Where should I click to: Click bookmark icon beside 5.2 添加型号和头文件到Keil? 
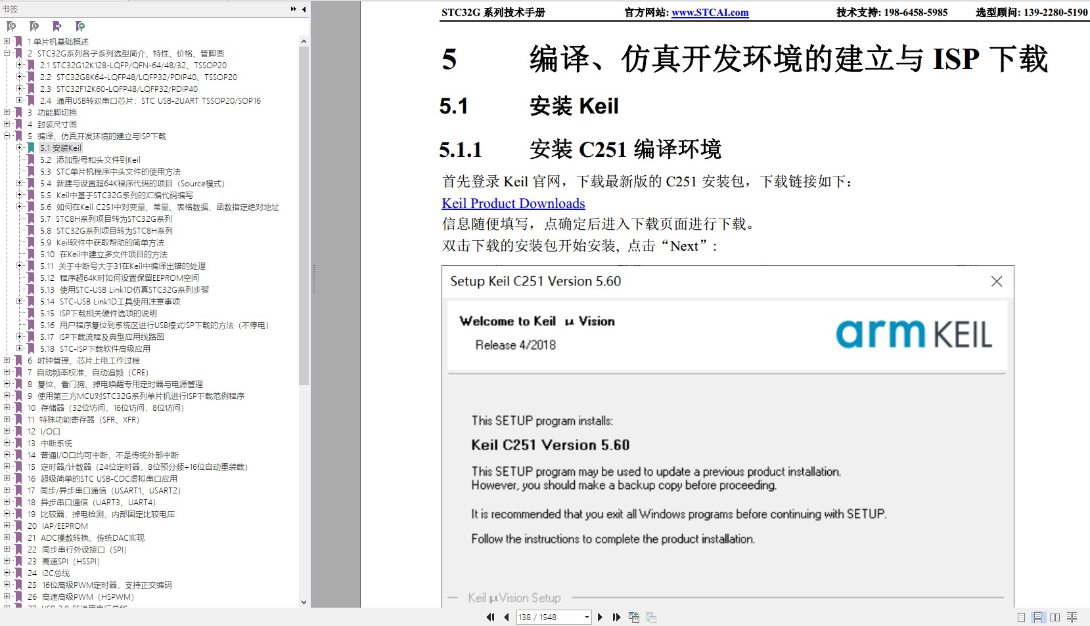(31, 159)
